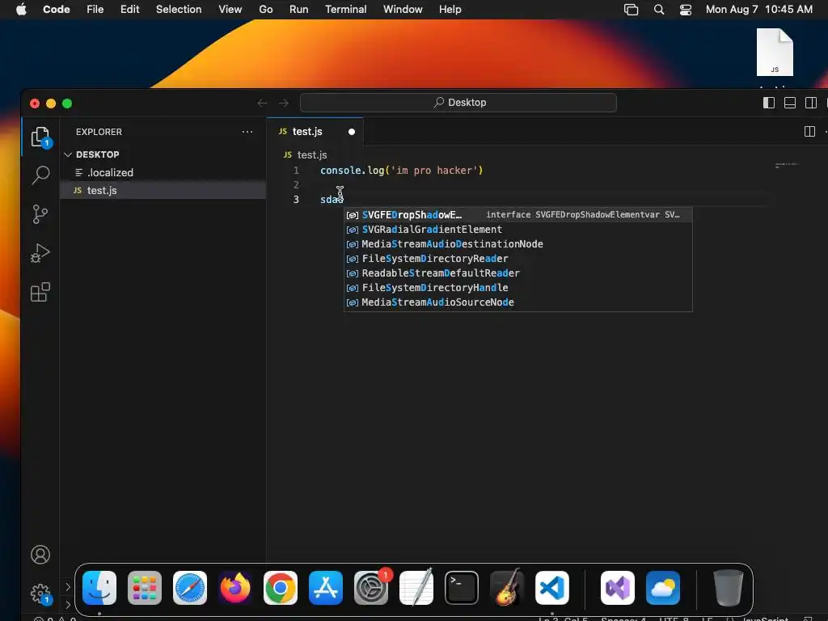The height and width of the screenshot is (621, 828).
Task: Open Visual Studio purple icon in Dock
Action: click(x=617, y=588)
